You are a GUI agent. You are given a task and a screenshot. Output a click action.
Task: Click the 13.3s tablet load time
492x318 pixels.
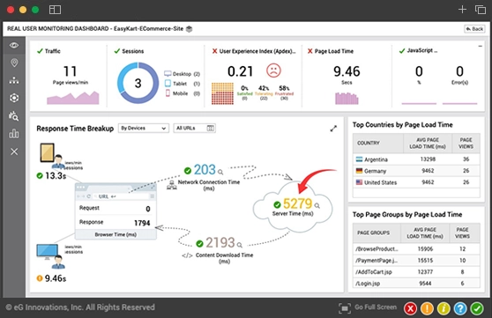tap(56, 175)
